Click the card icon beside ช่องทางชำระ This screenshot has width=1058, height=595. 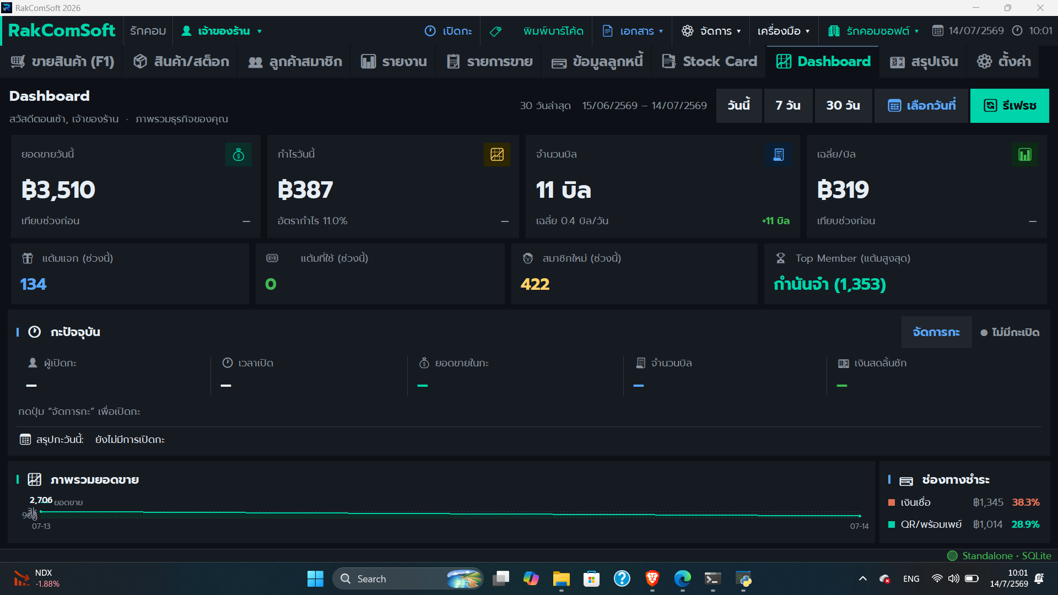(906, 481)
